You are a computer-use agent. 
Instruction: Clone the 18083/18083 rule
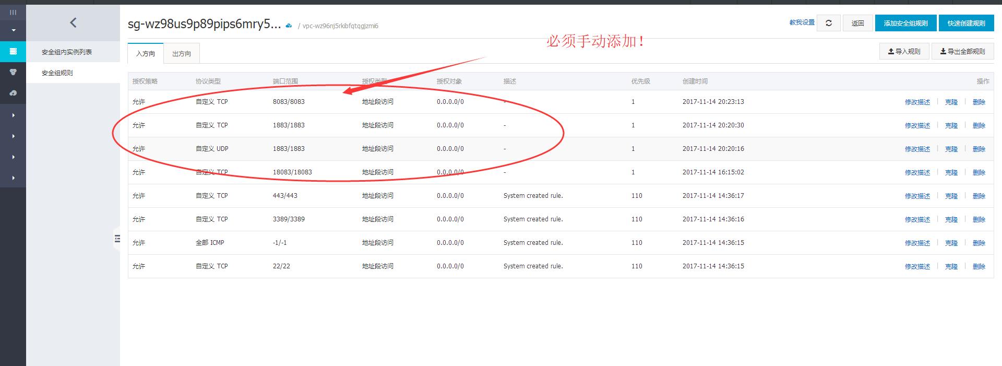pos(951,173)
